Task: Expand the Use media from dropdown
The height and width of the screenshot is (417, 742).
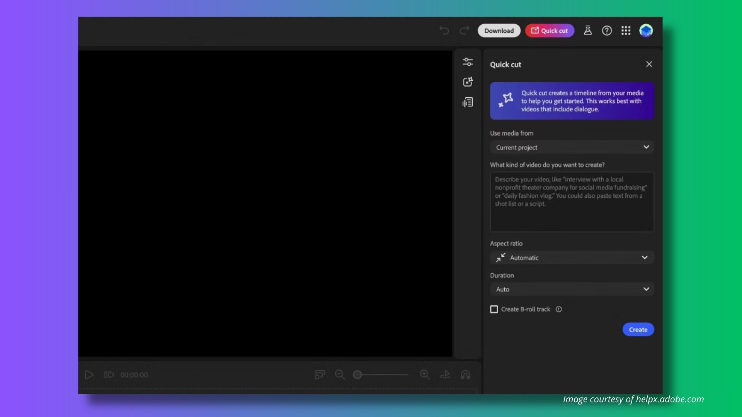Action: point(572,147)
